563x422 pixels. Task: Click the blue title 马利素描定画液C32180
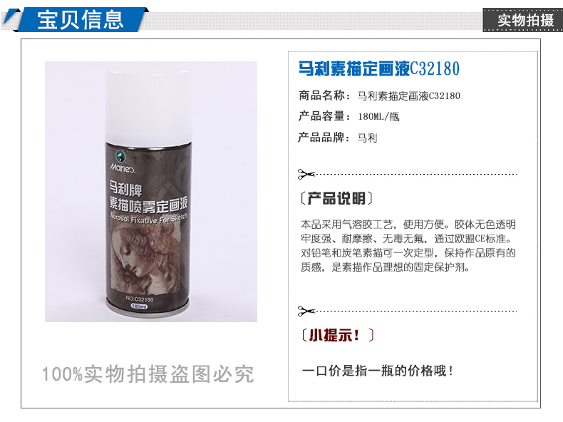(x=379, y=68)
